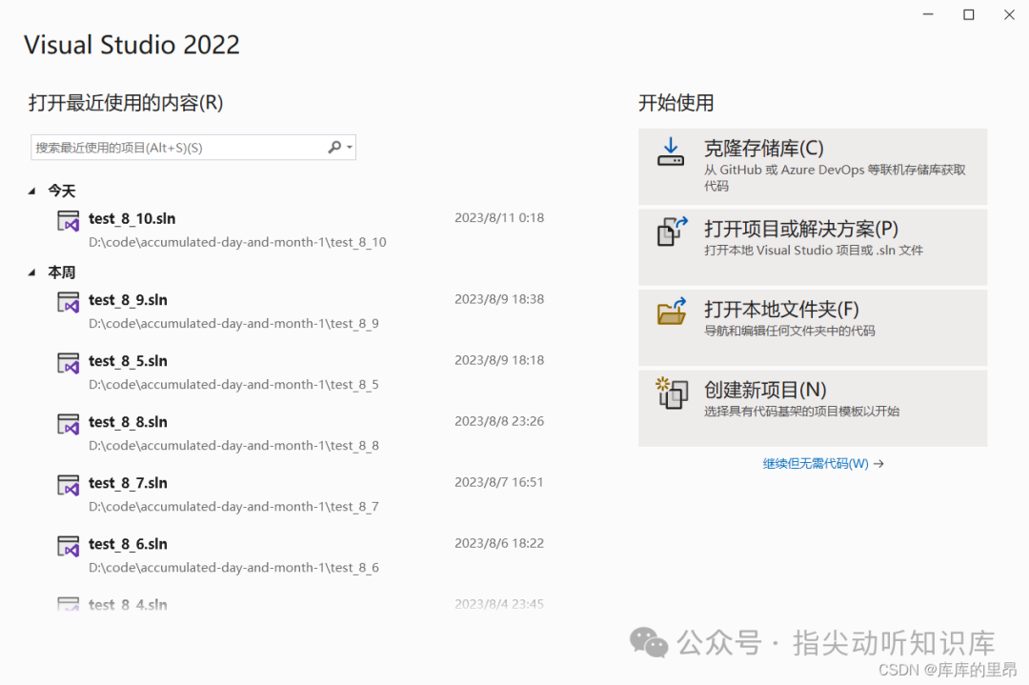Click the date 2023/8/9 18:38
This screenshot has width=1029, height=685.
[499, 299]
